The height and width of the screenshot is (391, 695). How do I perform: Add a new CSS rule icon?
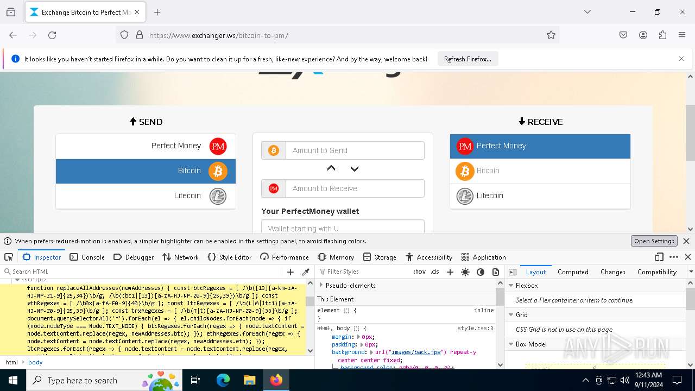pyautogui.click(x=450, y=272)
